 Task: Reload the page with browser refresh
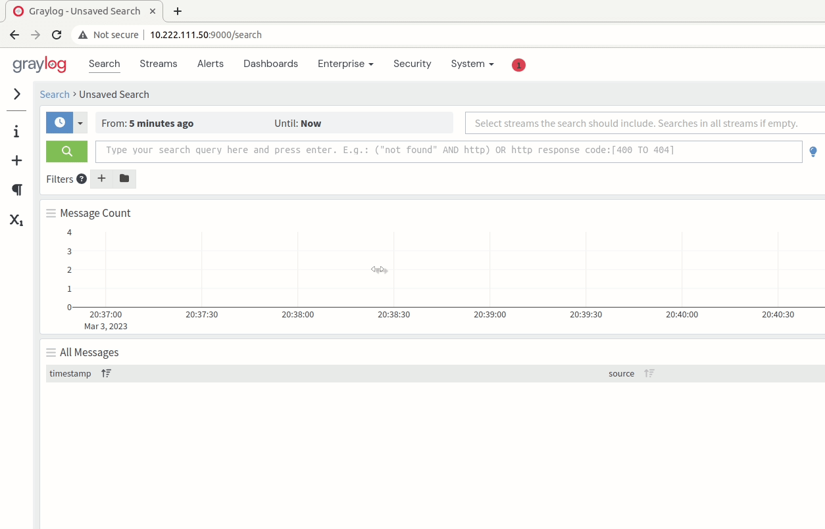(x=57, y=35)
